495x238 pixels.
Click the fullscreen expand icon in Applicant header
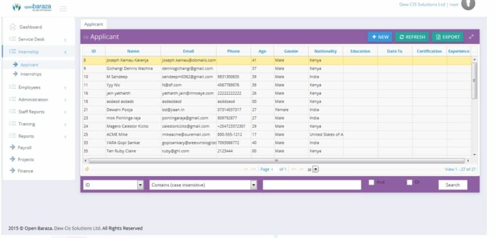(x=471, y=37)
